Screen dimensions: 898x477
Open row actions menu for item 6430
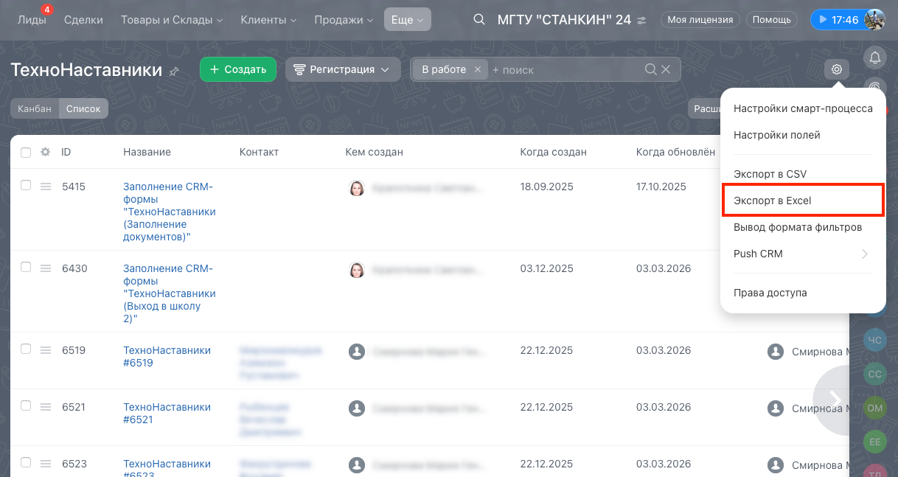(45, 268)
